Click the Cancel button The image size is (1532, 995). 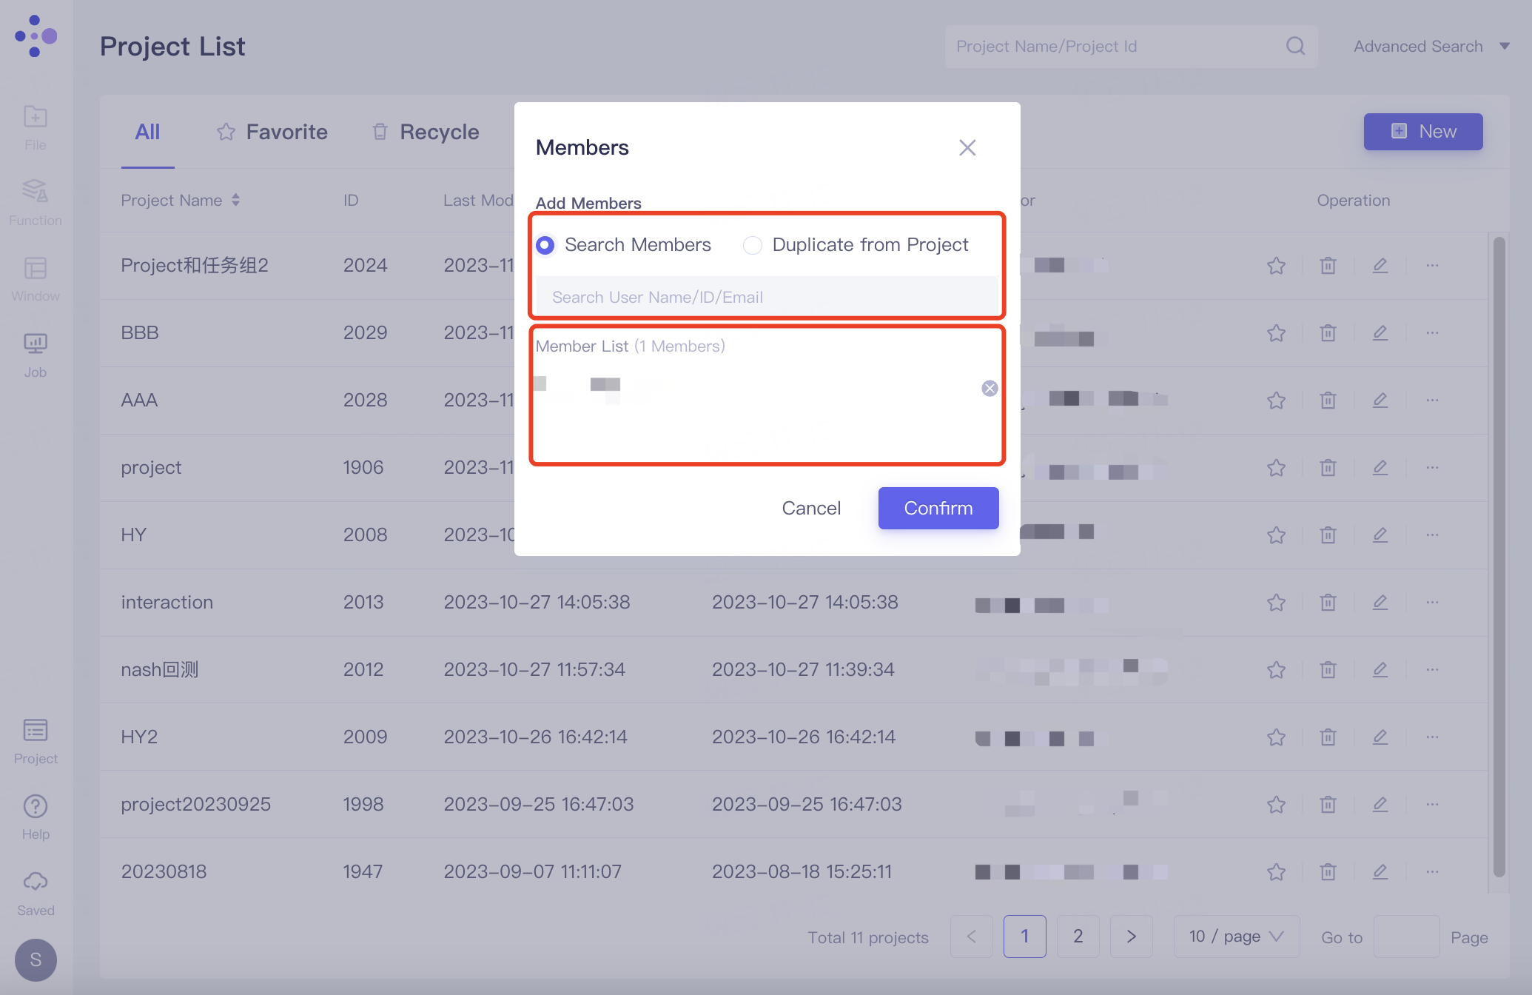[811, 508]
